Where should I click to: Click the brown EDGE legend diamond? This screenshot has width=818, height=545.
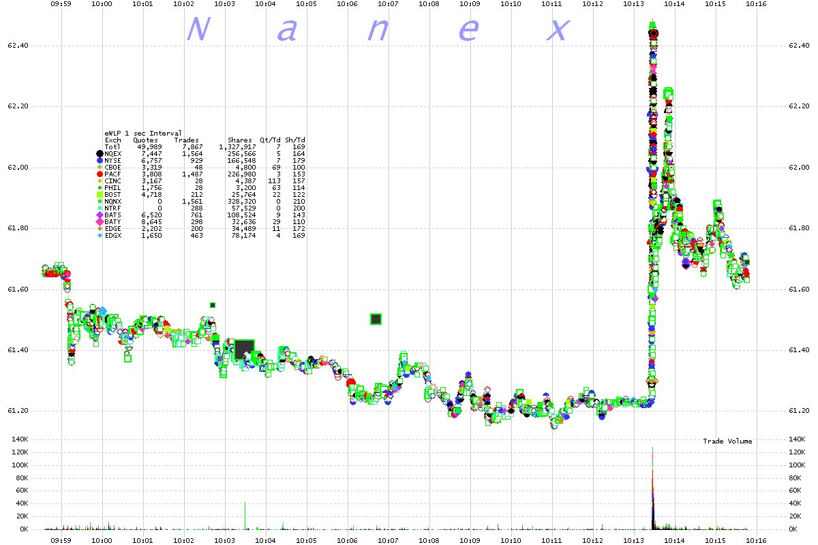point(100,228)
